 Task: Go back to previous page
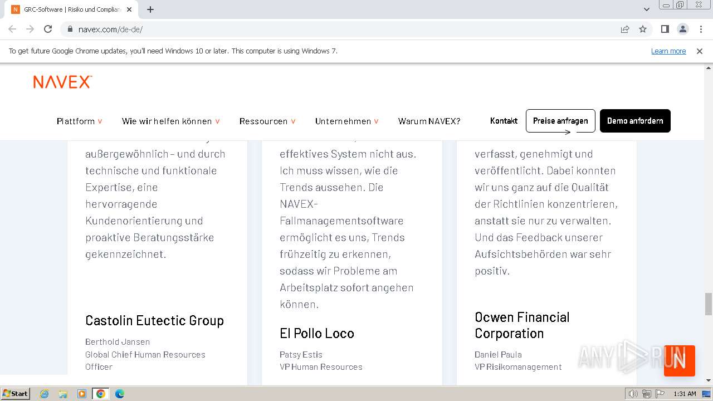coord(12,29)
